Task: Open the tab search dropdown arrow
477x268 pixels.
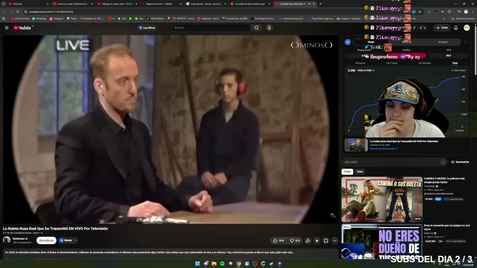Action: 4,4
